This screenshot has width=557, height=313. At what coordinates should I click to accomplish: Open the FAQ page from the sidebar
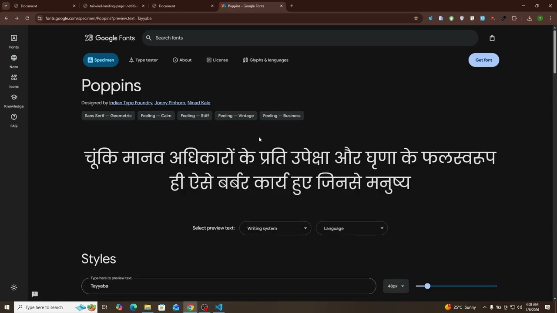pyautogui.click(x=14, y=120)
